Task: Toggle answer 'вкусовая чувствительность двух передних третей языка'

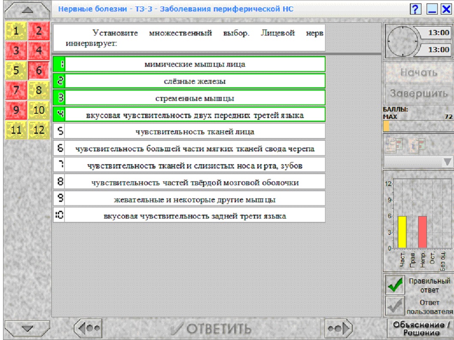Action: click(189, 115)
